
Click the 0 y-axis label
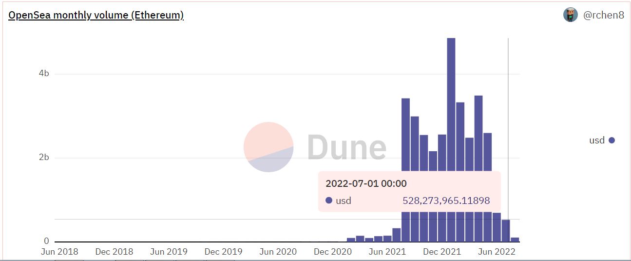(x=47, y=241)
